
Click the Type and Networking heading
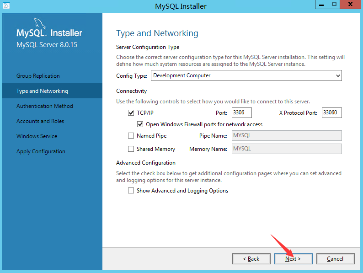(157, 33)
